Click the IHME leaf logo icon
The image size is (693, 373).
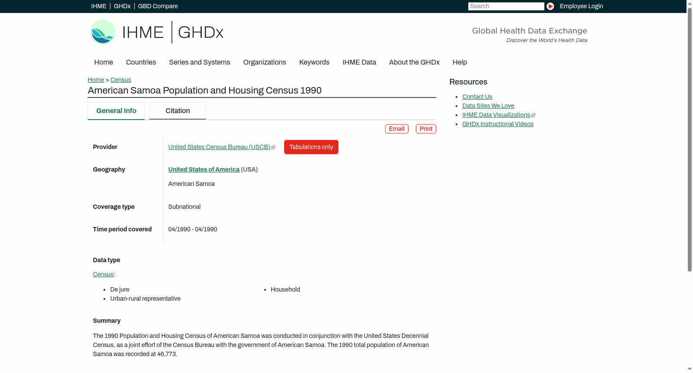tap(103, 32)
